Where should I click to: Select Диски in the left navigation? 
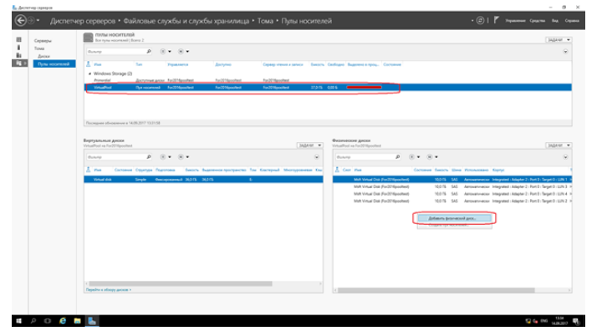(x=43, y=56)
